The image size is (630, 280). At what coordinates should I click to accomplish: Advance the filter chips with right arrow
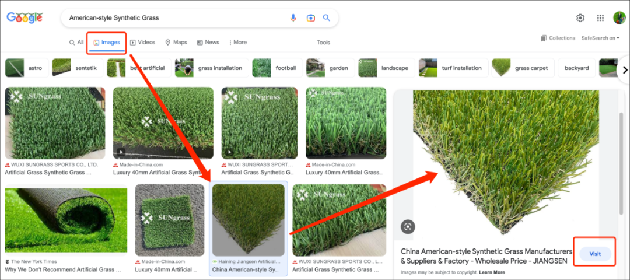[x=624, y=69]
